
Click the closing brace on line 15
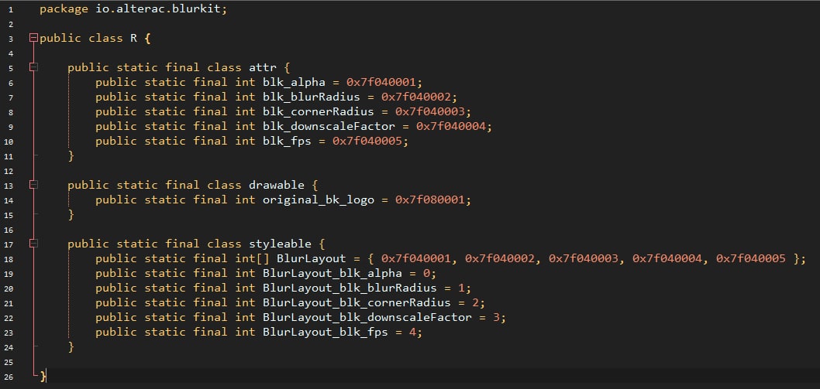pyautogui.click(x=71, y=214)
